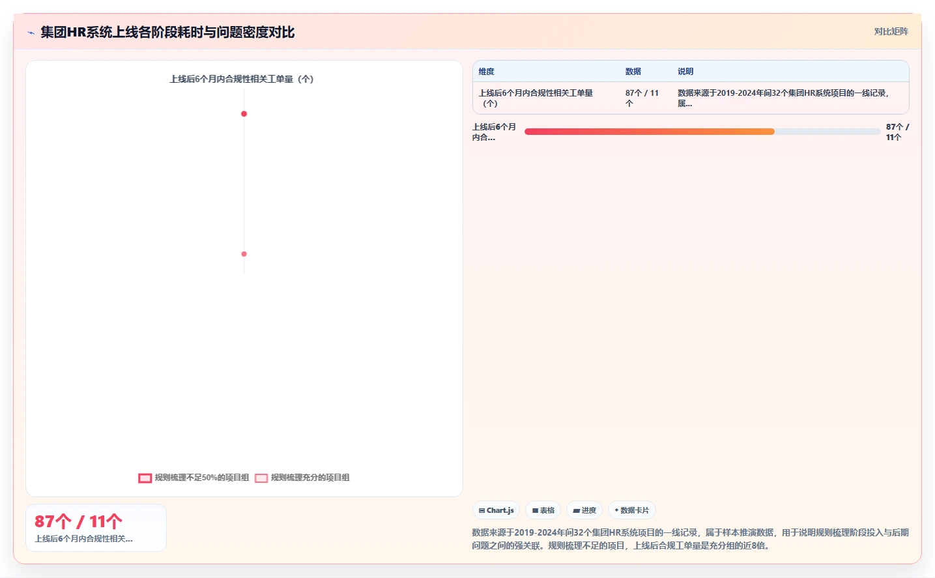Click the Chart.js tag
Screen dimensions: 935x578
pyautogui.click(x=496, y=510)
